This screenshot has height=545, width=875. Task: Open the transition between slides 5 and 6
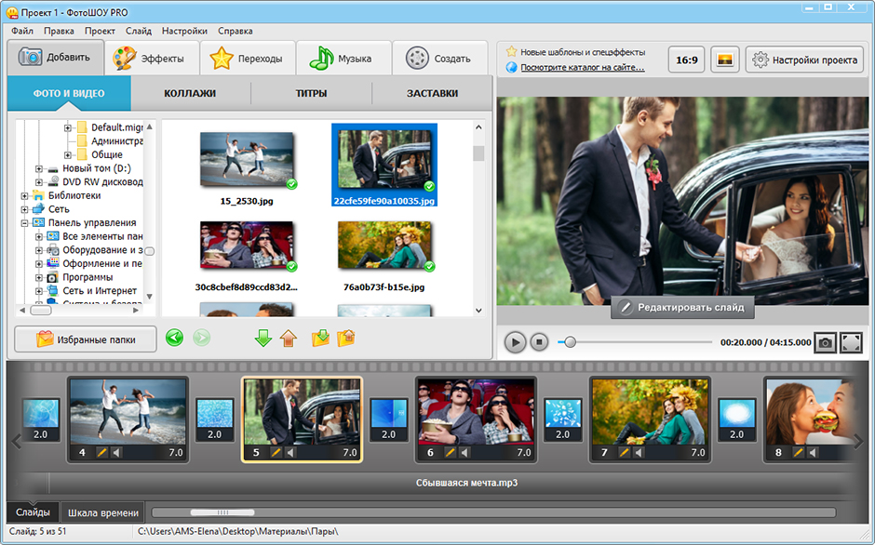pyautogui.click(x=389, y=419)
